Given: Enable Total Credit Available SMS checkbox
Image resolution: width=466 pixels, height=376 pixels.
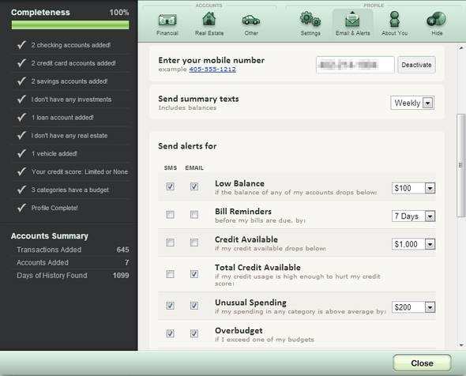Looking at the screenshot, I should [170, 274].
